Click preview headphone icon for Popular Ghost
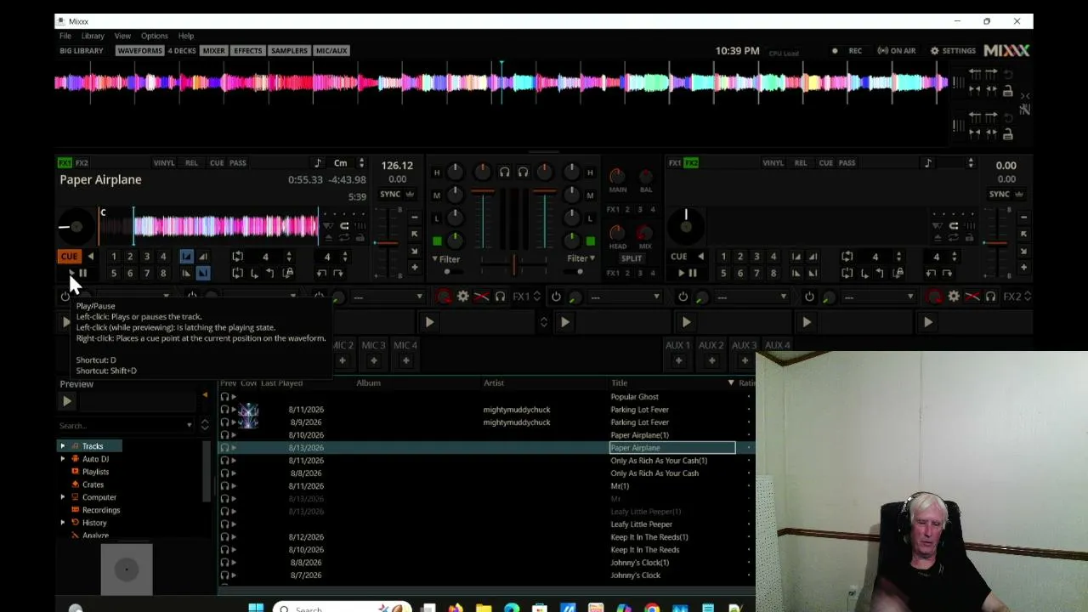 click(225, 397)
